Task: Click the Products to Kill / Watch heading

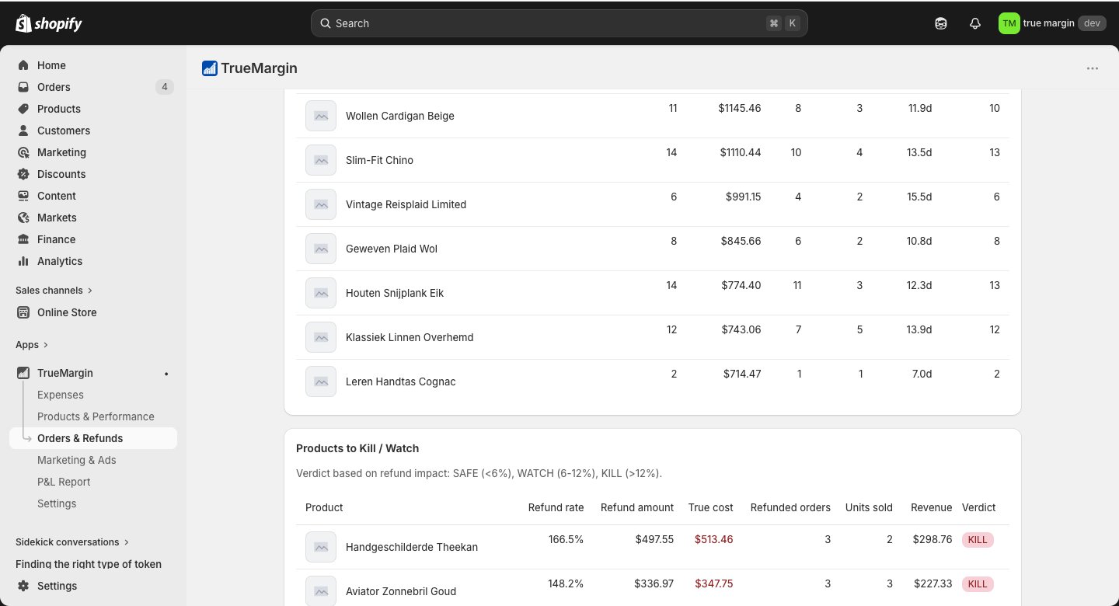Action: (x=357, y=448)
